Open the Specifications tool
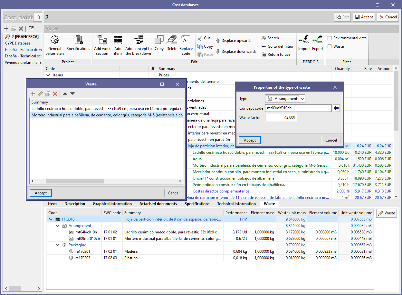 click(x=78, y=43)
